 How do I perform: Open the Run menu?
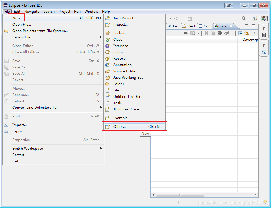[x=77, y=12]
